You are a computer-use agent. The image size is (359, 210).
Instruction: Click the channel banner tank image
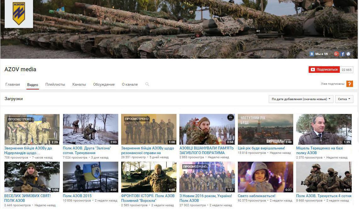coord(179,29)
